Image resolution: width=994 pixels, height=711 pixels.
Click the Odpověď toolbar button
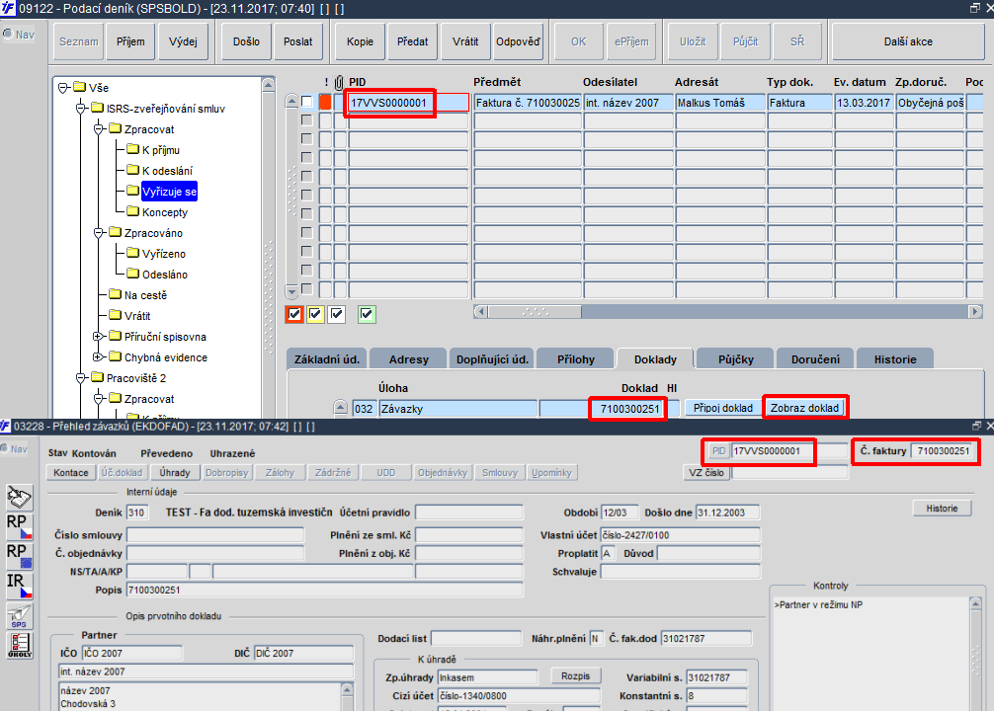tap(518, 41)
